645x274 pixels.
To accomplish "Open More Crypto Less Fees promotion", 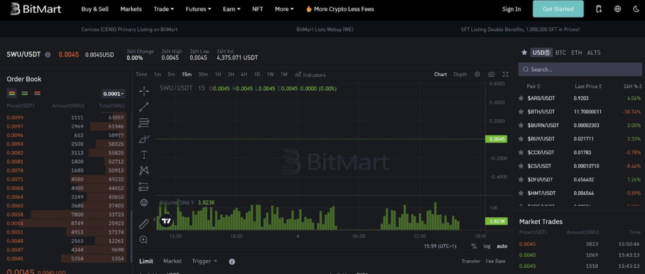I will tap(340, 9).
